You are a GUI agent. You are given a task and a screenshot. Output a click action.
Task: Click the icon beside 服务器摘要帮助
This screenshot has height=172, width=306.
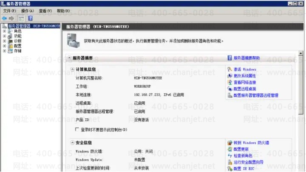pyautogui.click(x=229, y=58)
